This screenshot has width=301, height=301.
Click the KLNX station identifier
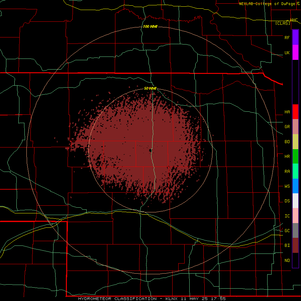[x=172, y=299]
